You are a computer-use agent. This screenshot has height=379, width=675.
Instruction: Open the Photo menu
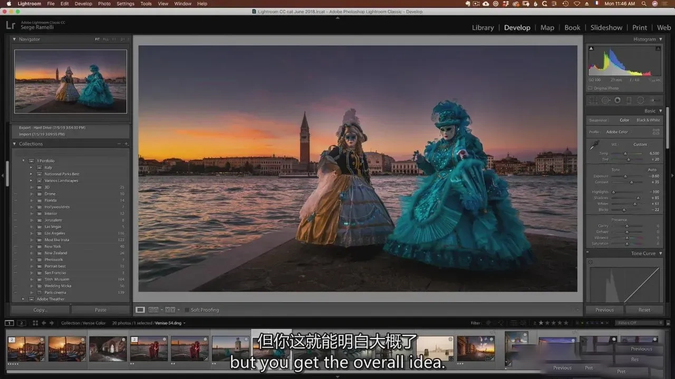[x=104, y=4]
